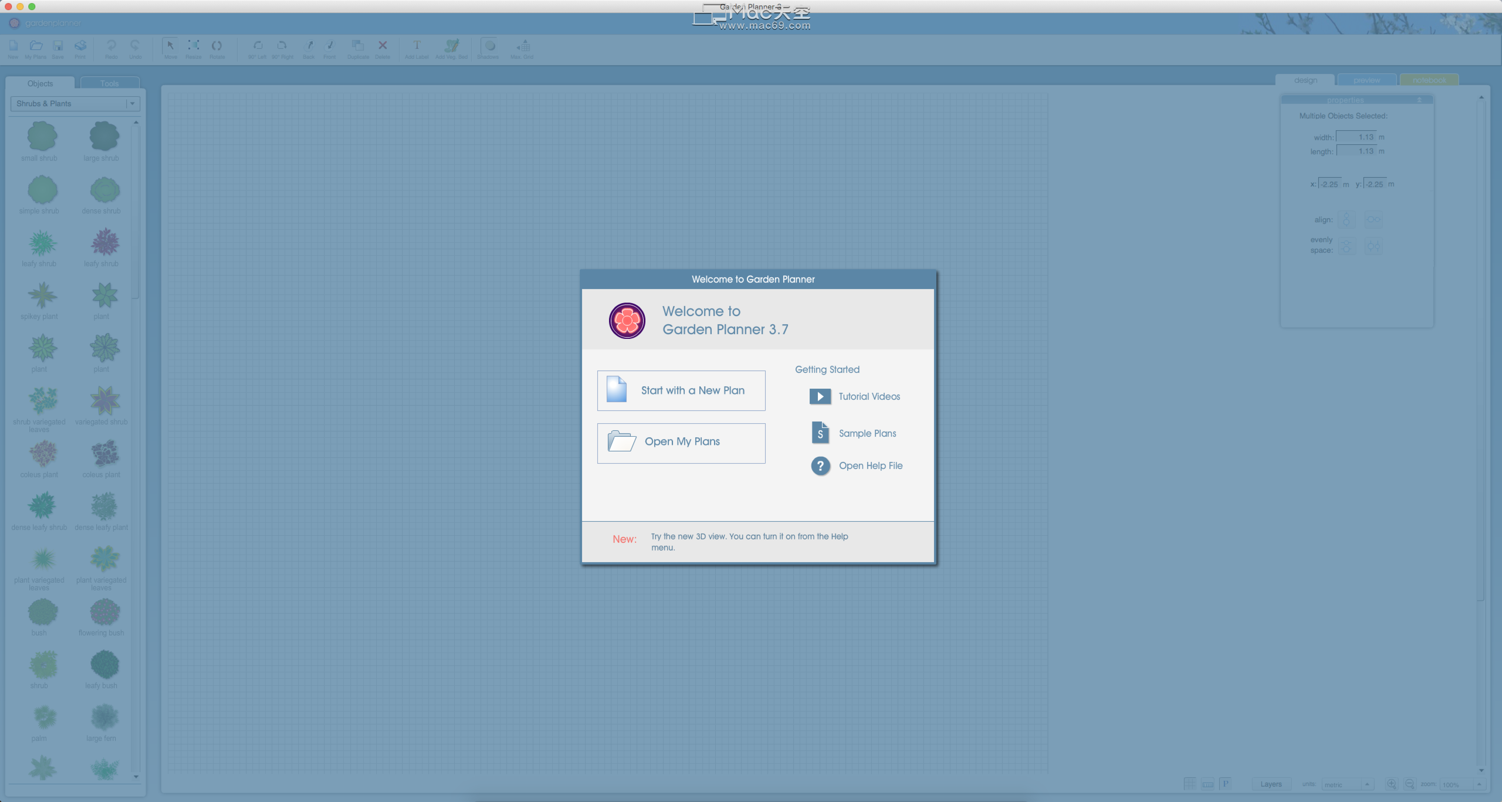Toggle the ruler icon in bottom bar

point(1208,784)
